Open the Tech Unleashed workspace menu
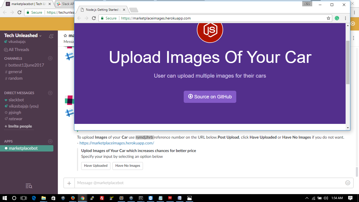This screenshot has height=202, width=359. (x=23, y=36)
